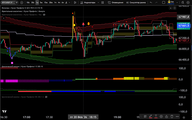
Task: Click the 67 107,1 current price label
Action: point(184,41)
